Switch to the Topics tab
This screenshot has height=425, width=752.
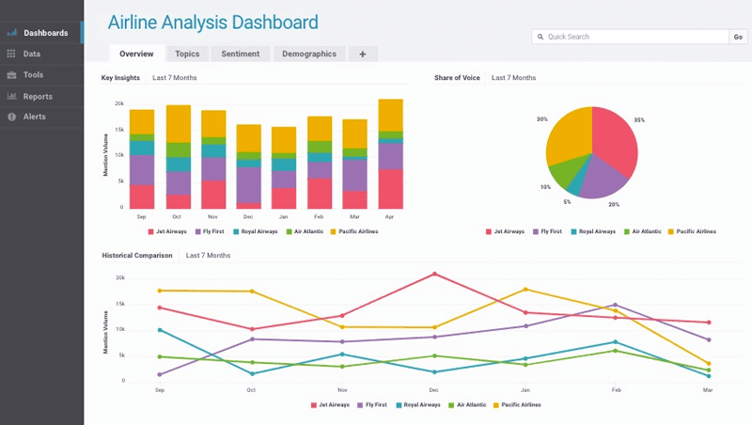click(x=187, y=55)
